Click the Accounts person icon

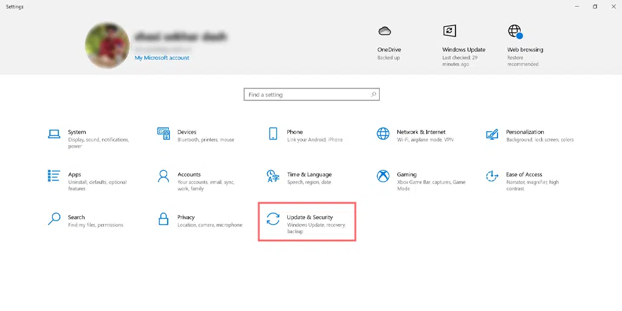[x=163, y=176]
